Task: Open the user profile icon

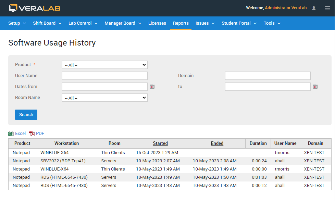Action: click(314, 8)
